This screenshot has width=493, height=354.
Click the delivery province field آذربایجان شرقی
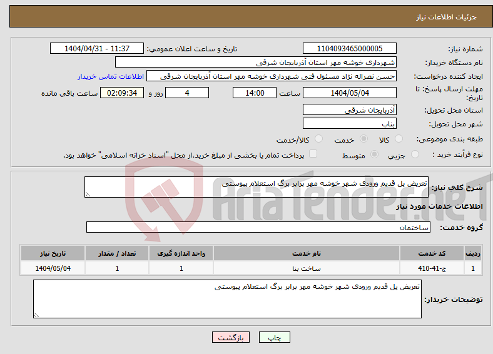click(350, 109)
